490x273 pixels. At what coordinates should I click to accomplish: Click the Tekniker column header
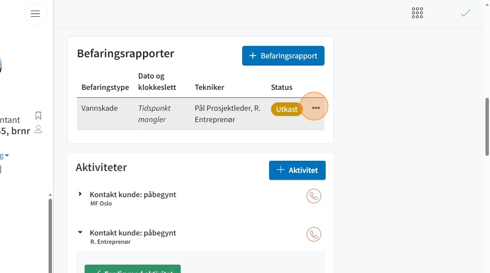pos(209,87)
